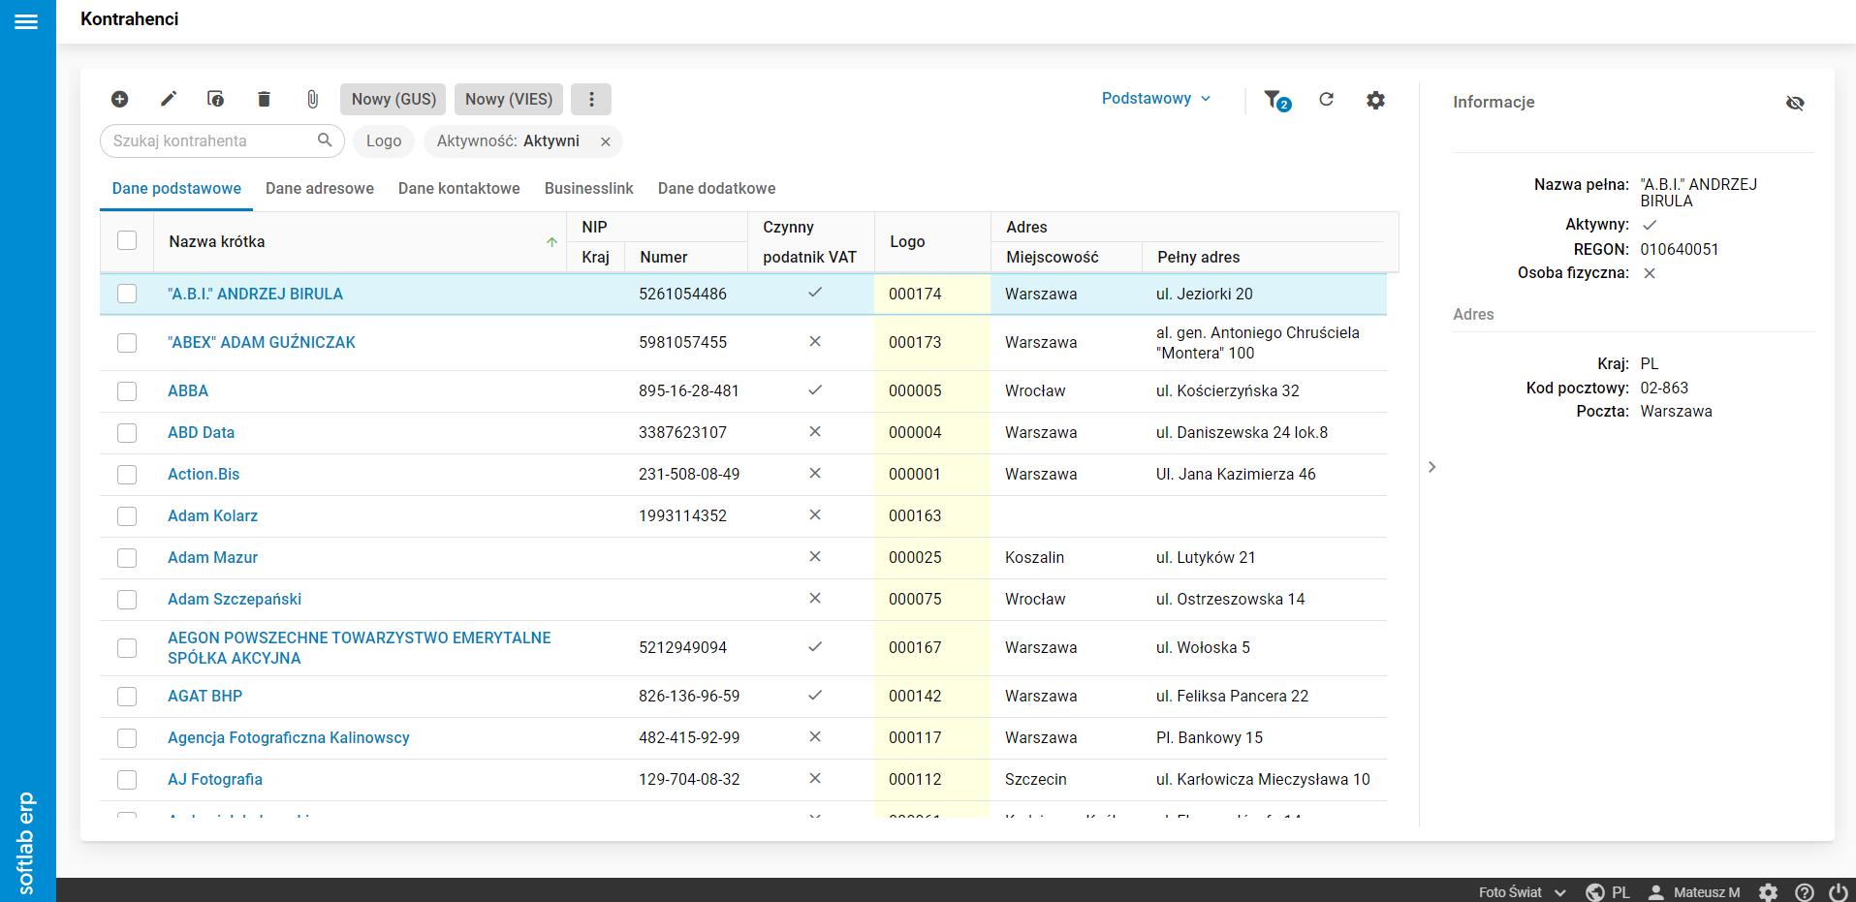Switch to Dane dodatkowe tab
Viewport: 1856px width, 902px height.
717,189
